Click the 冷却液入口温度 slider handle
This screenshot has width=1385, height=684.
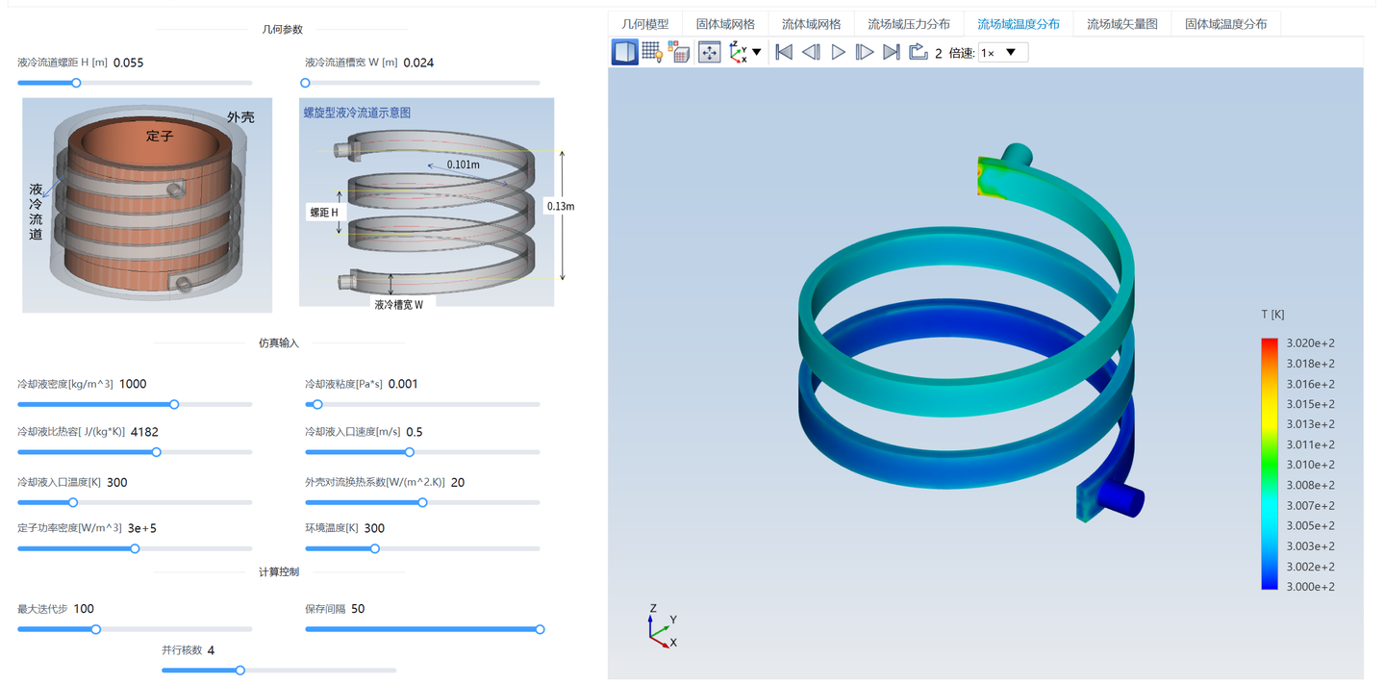coord(73,502)
